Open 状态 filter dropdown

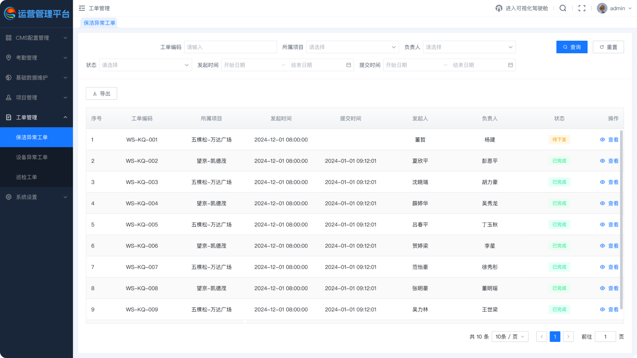coord(146,65)
